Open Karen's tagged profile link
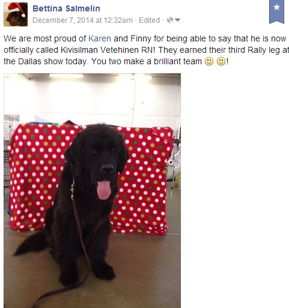289x308 pixels. click(100, 38)
